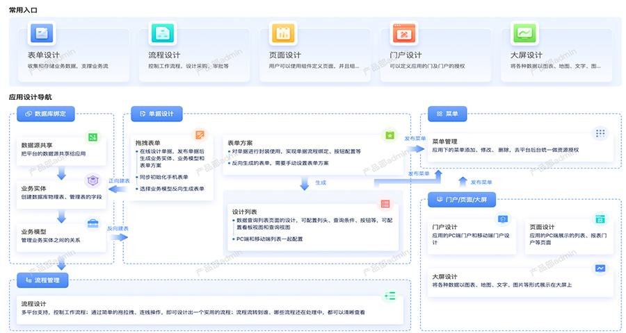Open the 表单方案 card
The width and height of the screenshot is (626, 333).
312,151
